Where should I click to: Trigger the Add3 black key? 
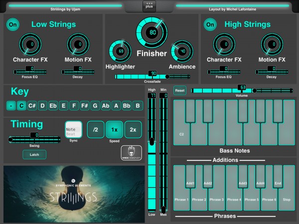243,177
